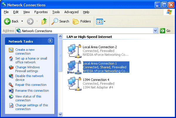
Task: Open the Search toolbar button
Action: (60, 21)
